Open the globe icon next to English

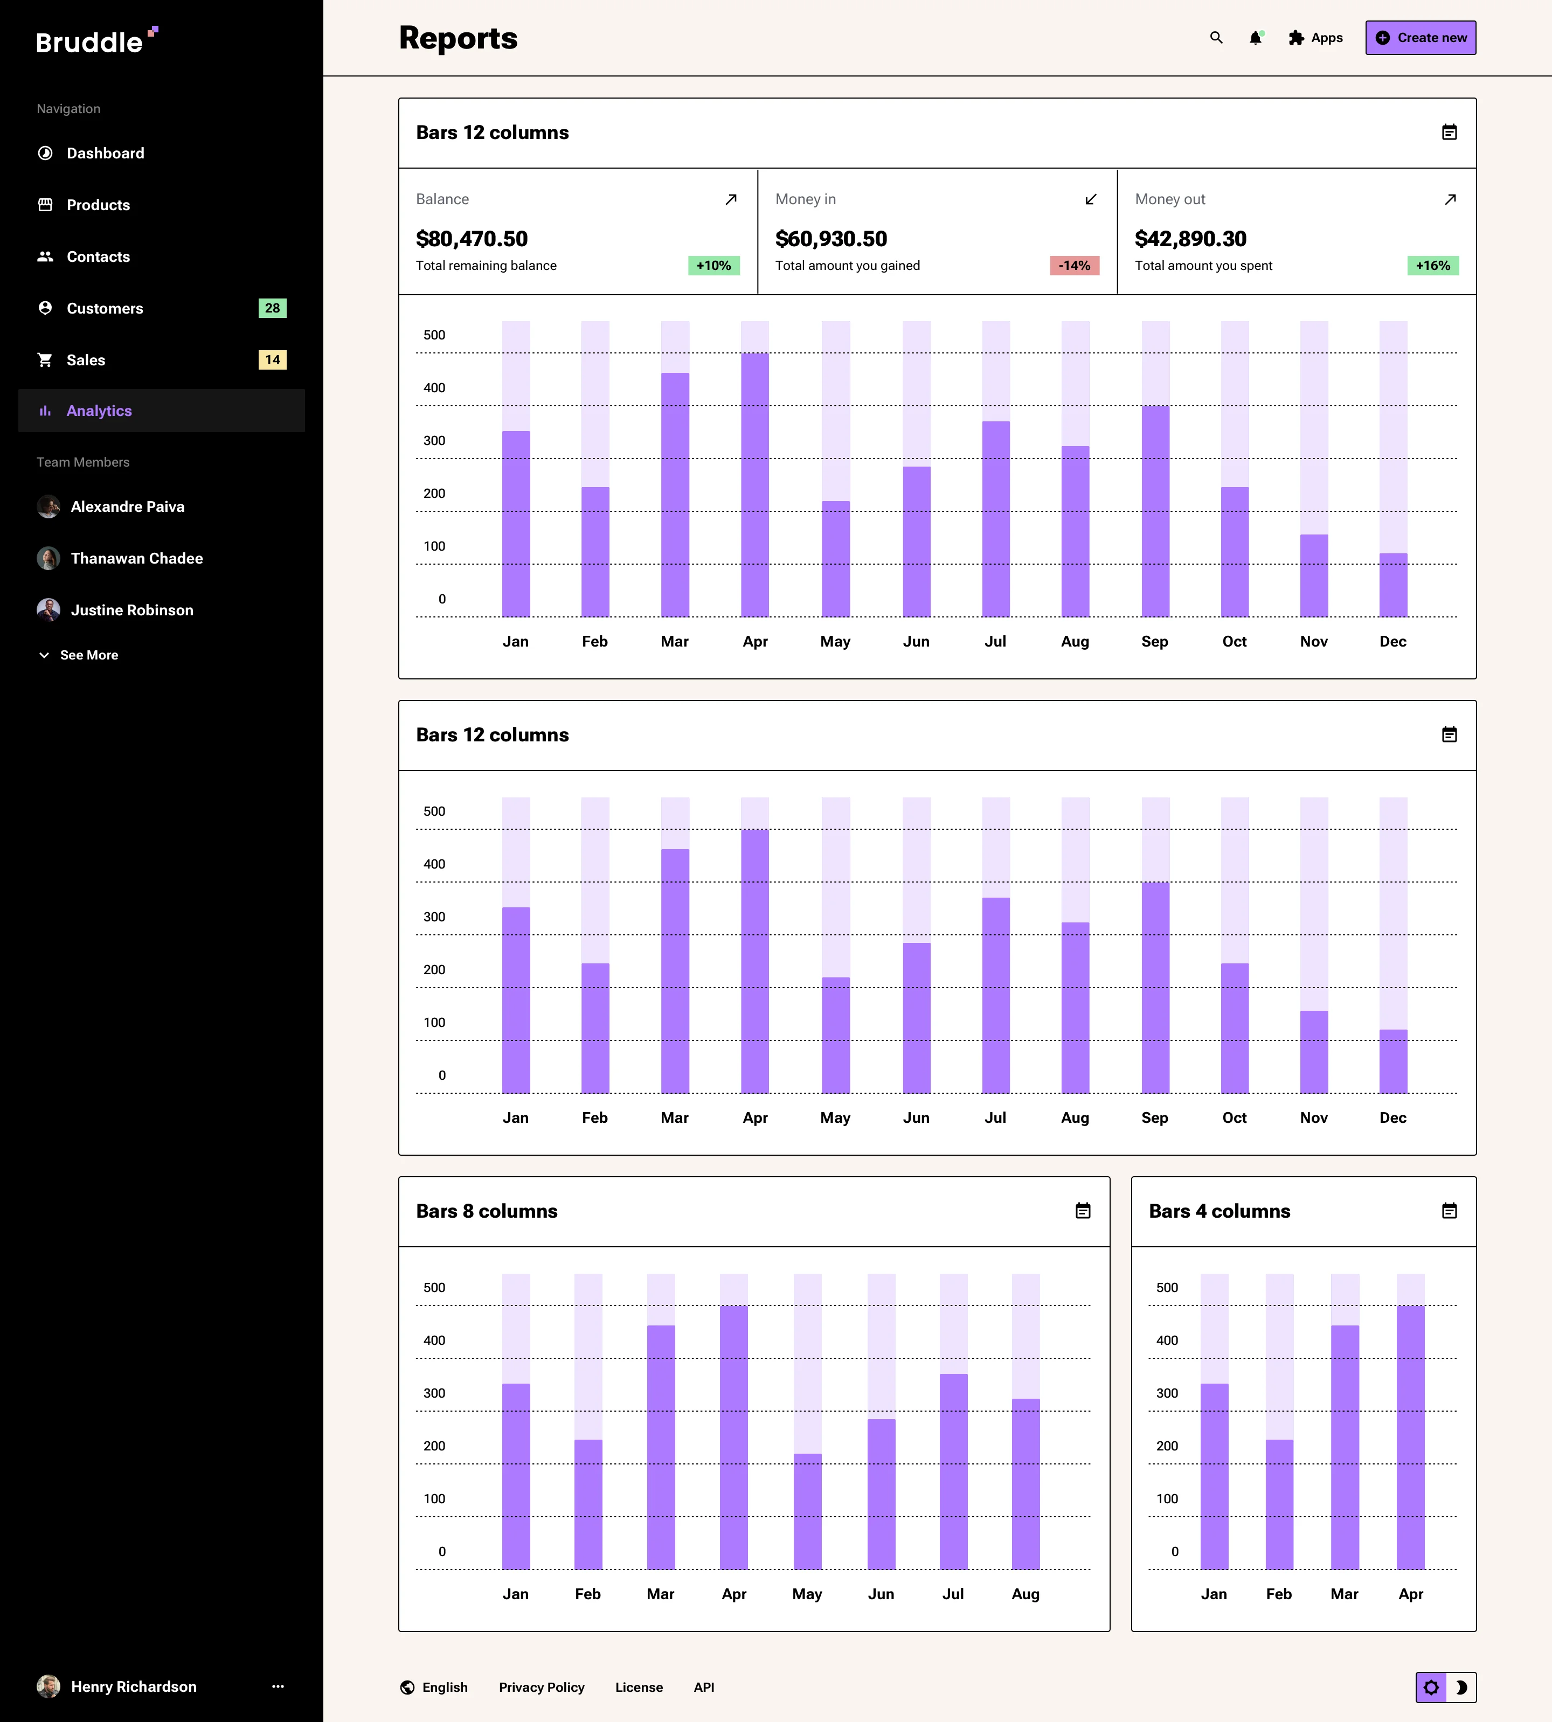(x=407, y=1687)
